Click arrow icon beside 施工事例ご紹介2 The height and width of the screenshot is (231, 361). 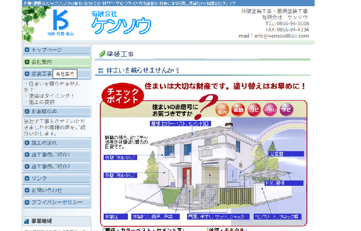[27, 167]
